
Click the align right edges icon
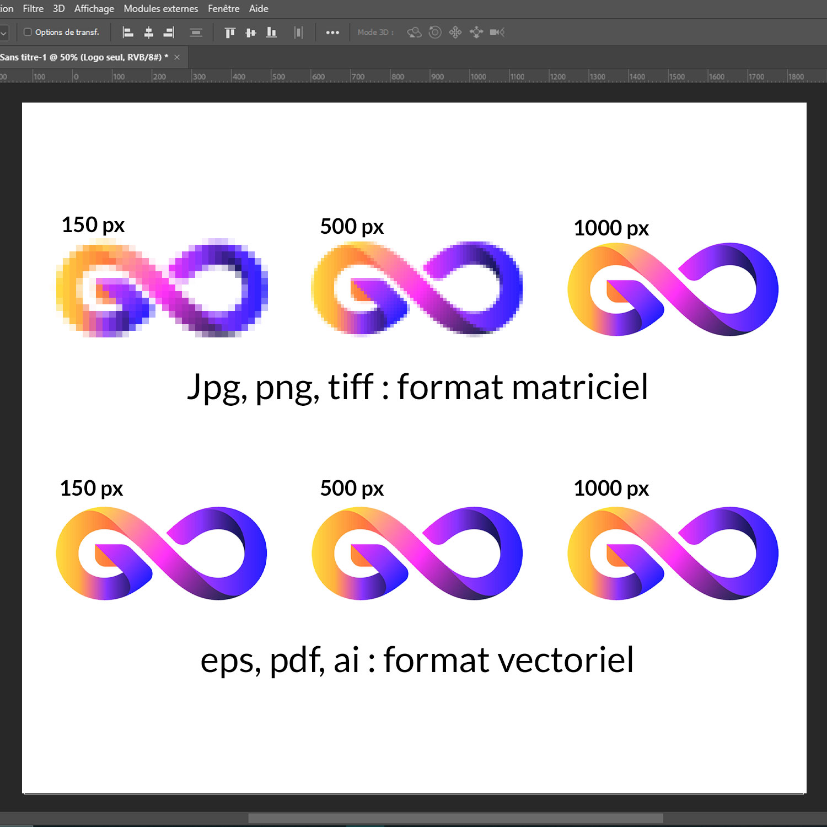[169, 33]
